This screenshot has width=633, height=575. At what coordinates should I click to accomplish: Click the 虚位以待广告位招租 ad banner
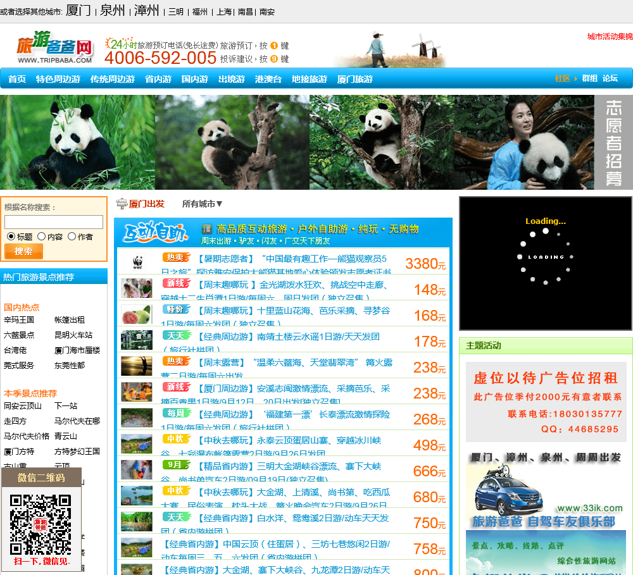click(548, 402)
